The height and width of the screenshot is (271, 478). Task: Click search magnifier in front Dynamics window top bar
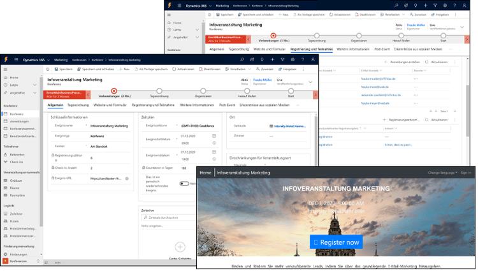pos(242,60)
